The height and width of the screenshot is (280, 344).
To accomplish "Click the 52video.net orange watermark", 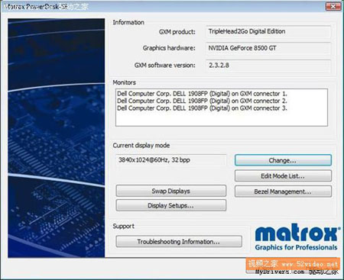I will (x=293, y=263).
